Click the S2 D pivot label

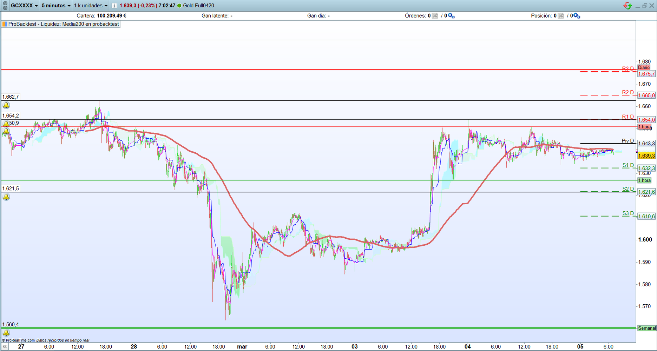tap(628, 189)
